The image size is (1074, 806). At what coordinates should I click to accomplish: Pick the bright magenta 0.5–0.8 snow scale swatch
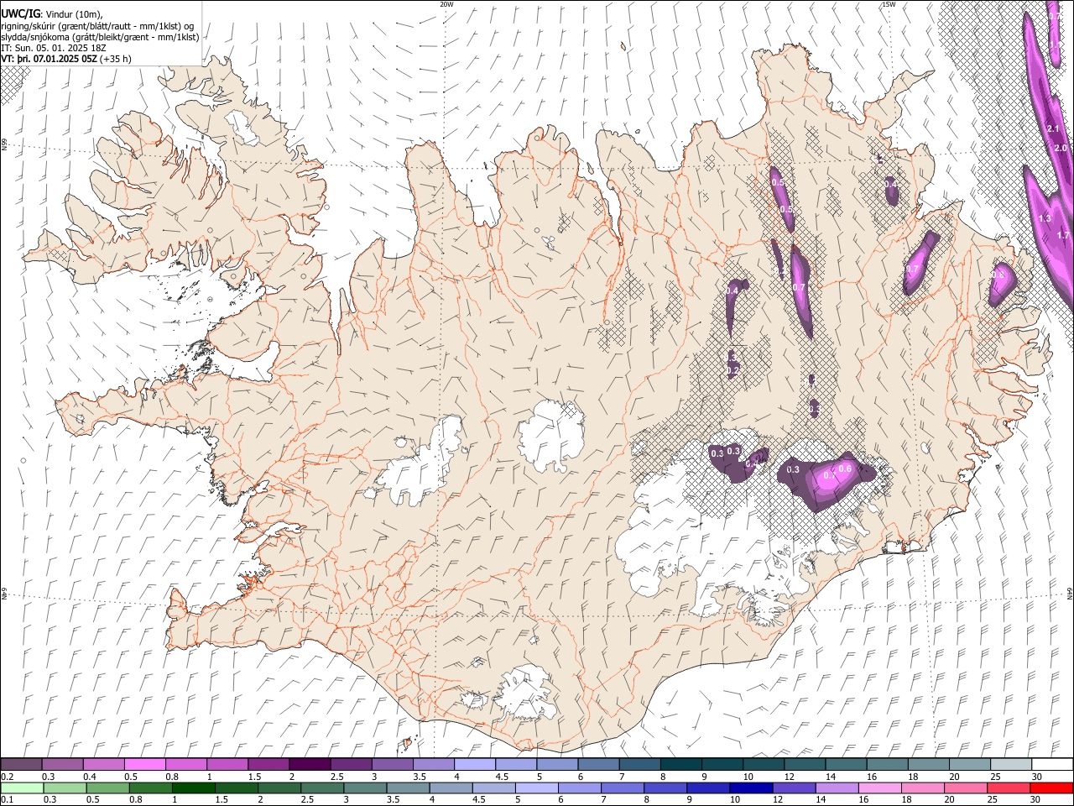pos(144,764)
